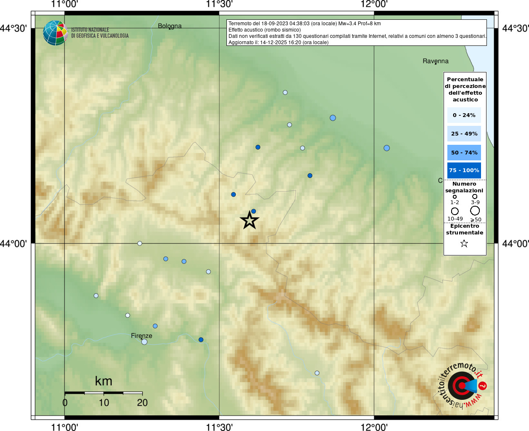Click the 44°30' latitude label on the left
This screenshot has width=529, height=431.
click(13, 28)
